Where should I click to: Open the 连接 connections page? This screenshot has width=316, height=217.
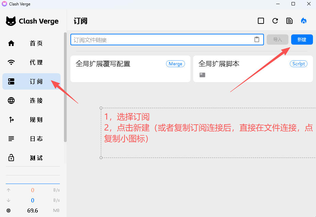click(31, 100)
